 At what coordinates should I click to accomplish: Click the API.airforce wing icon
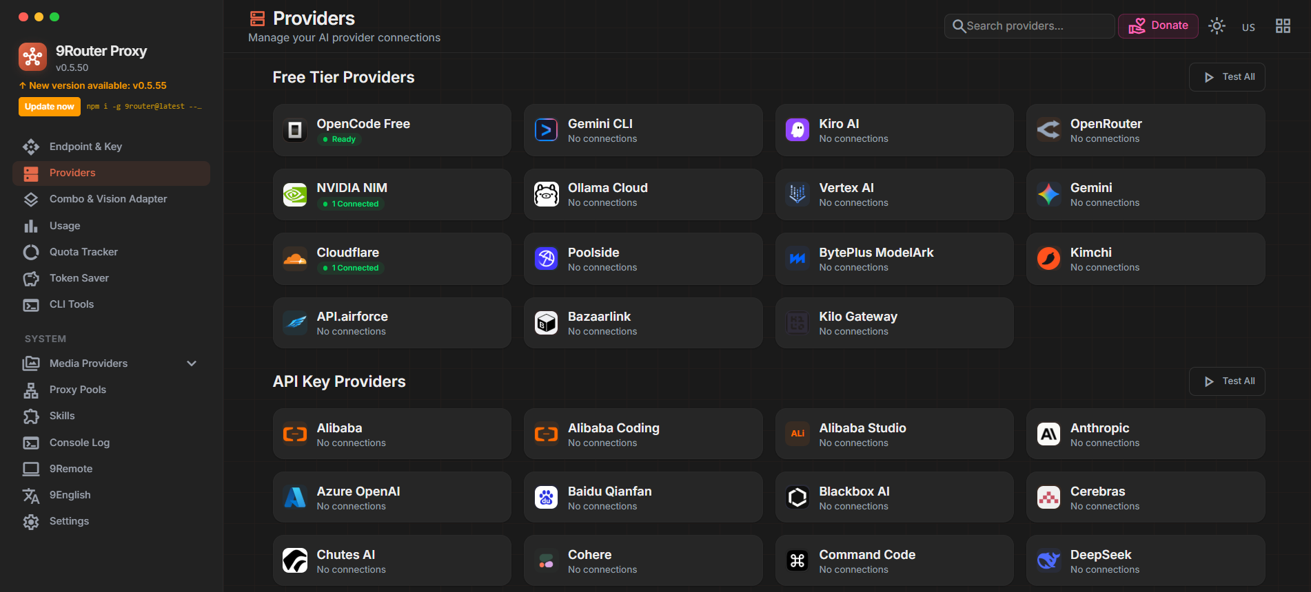point(295,323)
